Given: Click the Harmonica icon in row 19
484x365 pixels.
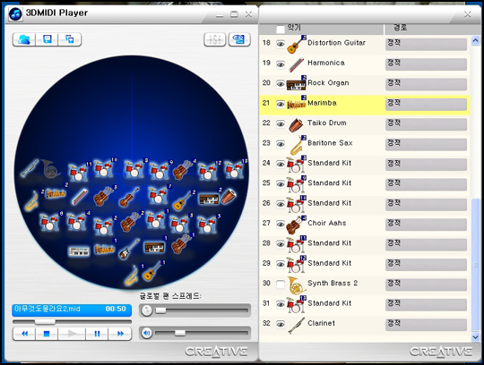Looking at the screenshot, I should (297, 65).
